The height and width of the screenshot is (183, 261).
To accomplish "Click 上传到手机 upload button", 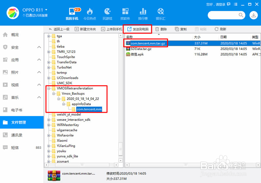I will point(112,29).
